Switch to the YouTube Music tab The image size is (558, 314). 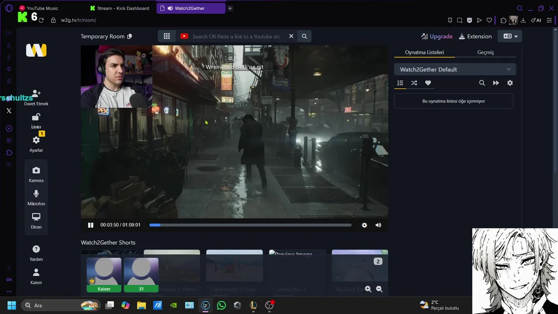coord(42,8)
